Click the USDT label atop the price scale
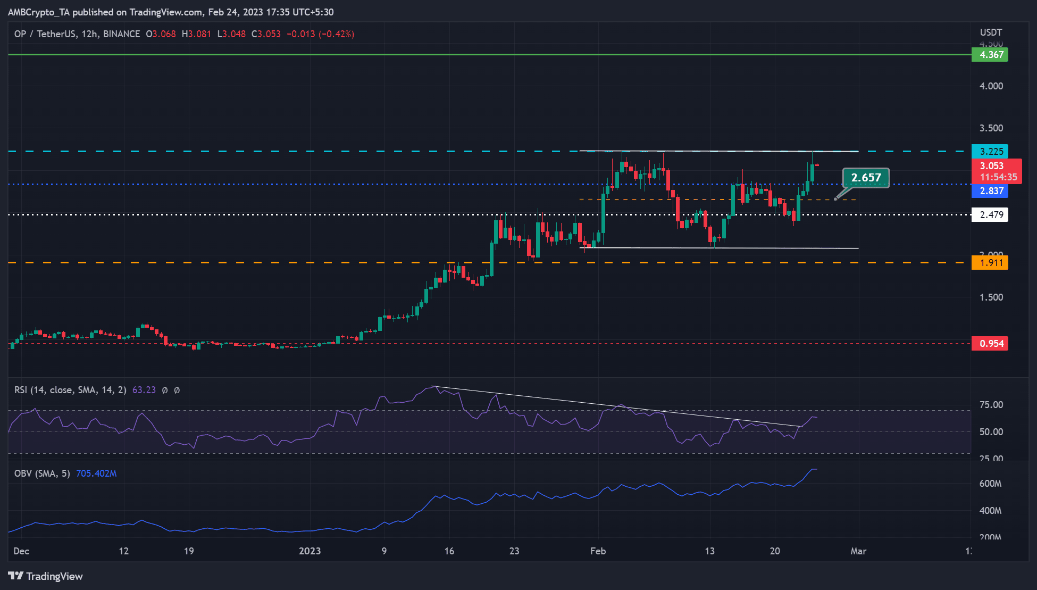 (990, 32)
